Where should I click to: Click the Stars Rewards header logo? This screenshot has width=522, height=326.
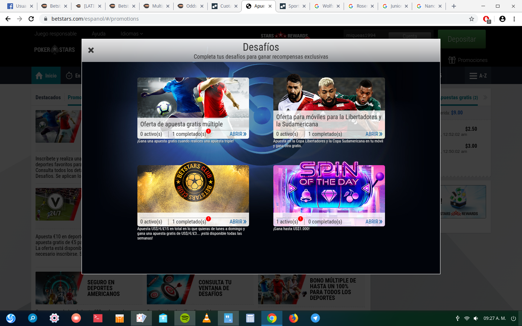[x=284, y=35]
